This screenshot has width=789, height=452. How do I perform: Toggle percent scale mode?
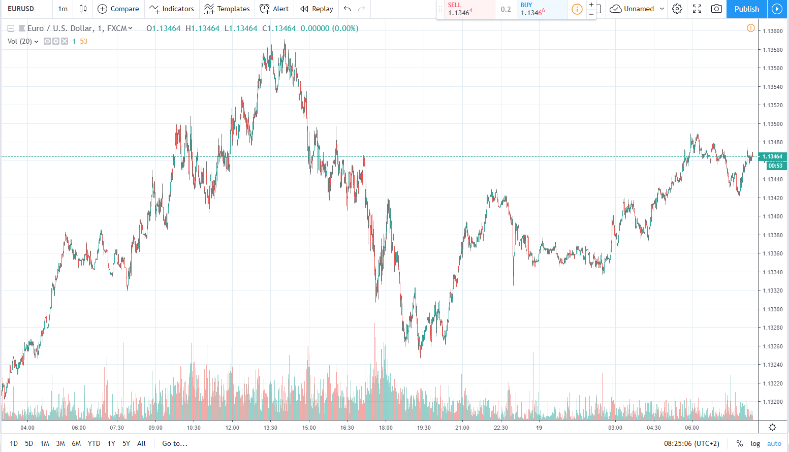coord(739,443)
